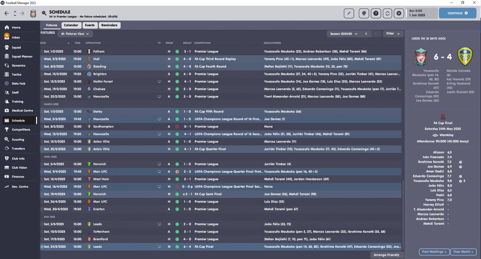Click the Continue button
Image resolution: width=481 pixels, height=259 pixels.
457,13
